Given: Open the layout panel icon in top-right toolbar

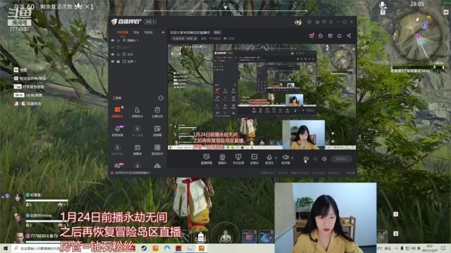Looking at the screenshot, I should 330,35.
